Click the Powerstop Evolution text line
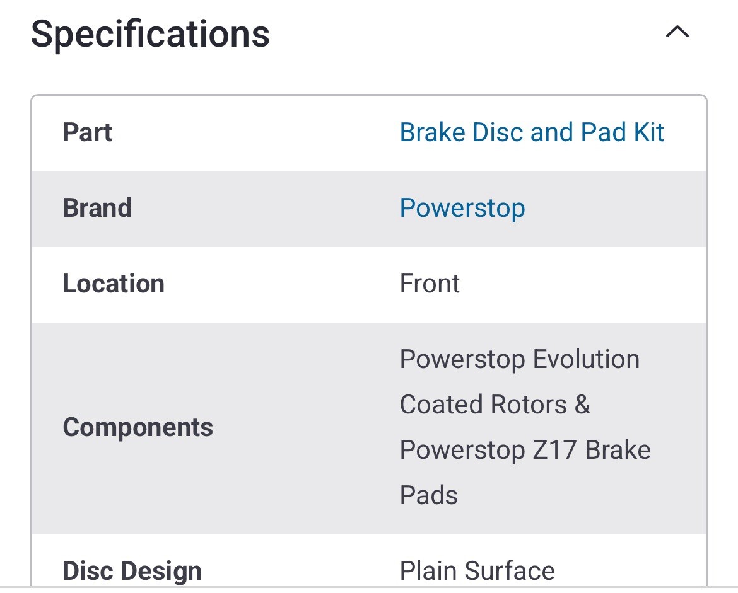 coord(520,359)
